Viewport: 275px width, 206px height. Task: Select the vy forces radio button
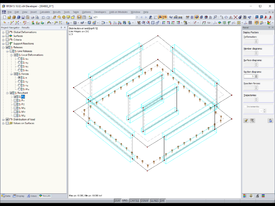coord(19,81)
